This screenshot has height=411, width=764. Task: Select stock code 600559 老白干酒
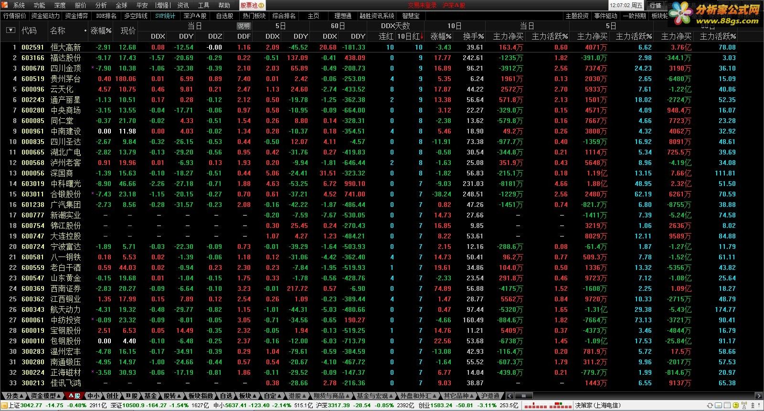368,267
